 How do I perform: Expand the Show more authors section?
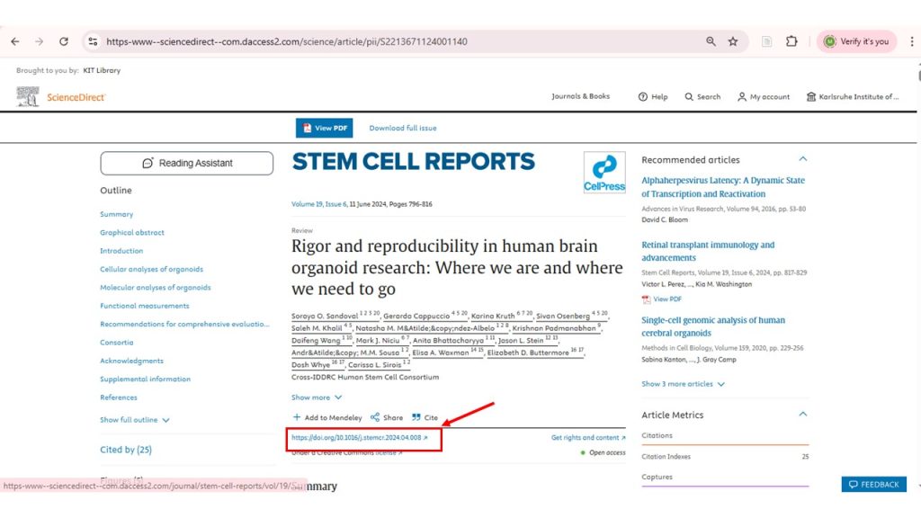[316, 397]
